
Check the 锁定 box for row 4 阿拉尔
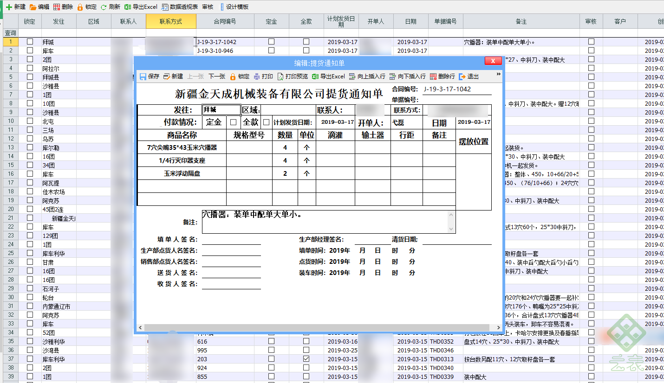tap(30, 68)
